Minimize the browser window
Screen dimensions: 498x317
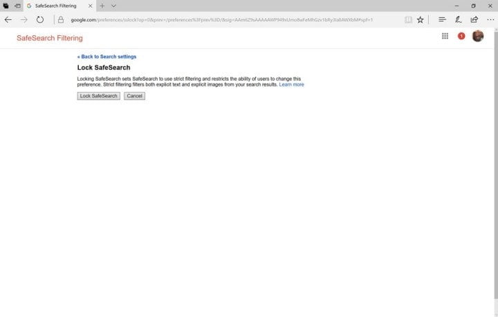456,6
